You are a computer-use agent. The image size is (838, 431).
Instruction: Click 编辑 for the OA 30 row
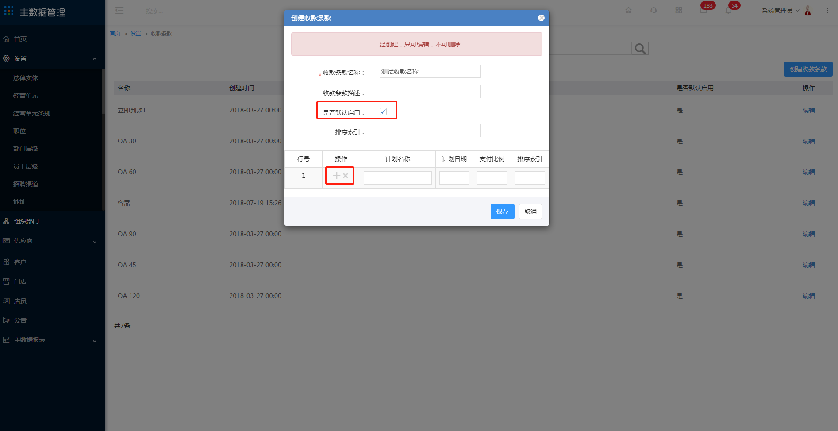(809, 141)
